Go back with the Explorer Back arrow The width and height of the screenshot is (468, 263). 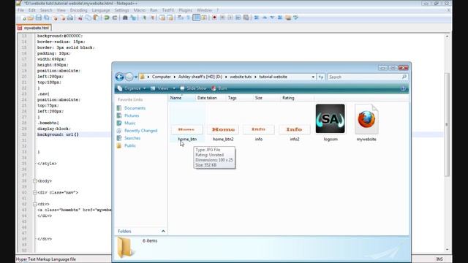point(119,77)
